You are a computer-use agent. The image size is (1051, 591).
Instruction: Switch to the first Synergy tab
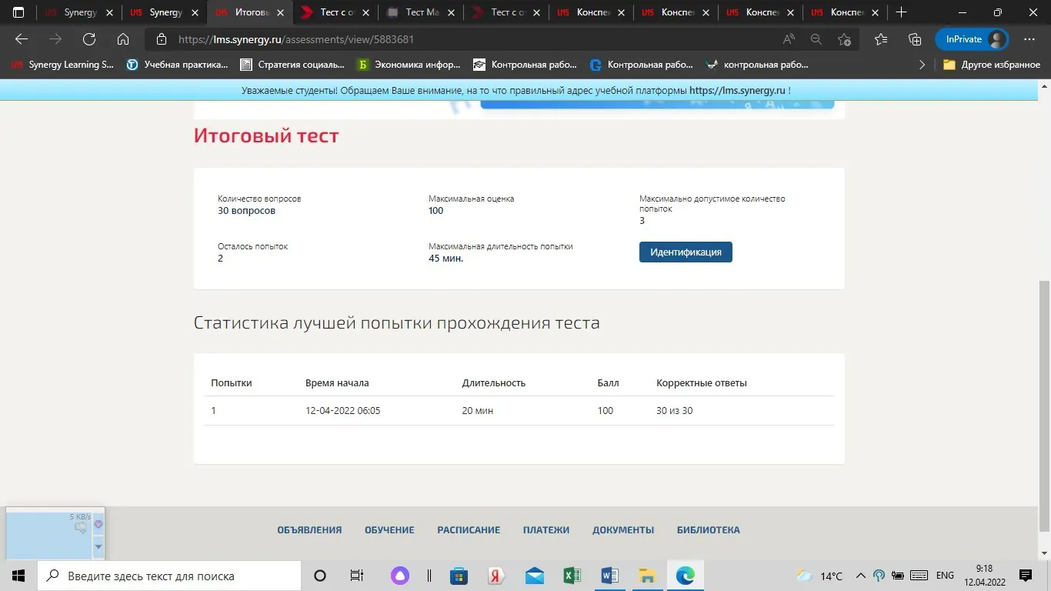point(79,12)
